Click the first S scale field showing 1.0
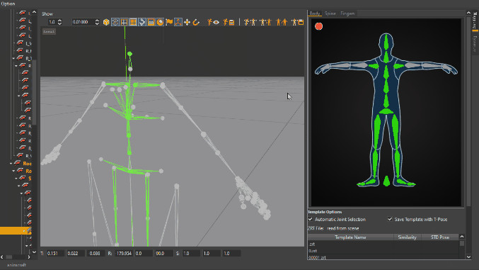The width and height of the screenshot is (479, 270). [x=191, y=254]
